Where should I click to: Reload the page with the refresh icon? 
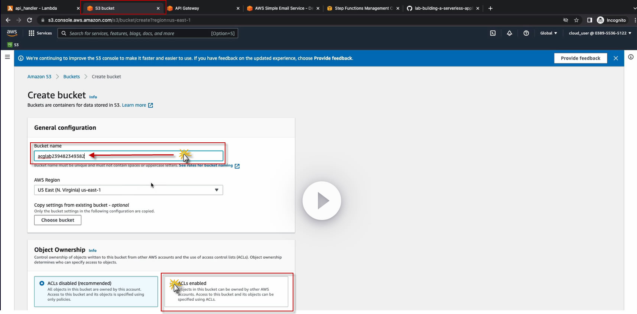click(x=30, y=20)
